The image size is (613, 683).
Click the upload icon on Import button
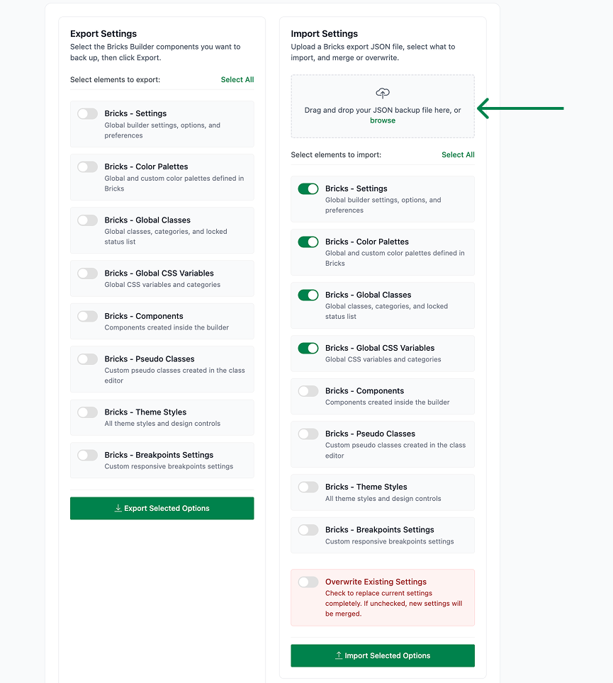click(x=339, y=655)
